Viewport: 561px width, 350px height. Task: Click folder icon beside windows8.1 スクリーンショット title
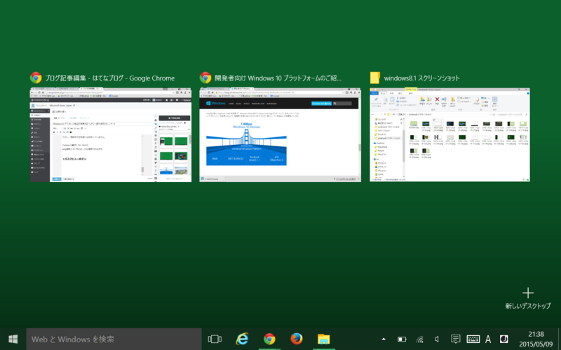point(374,78)
